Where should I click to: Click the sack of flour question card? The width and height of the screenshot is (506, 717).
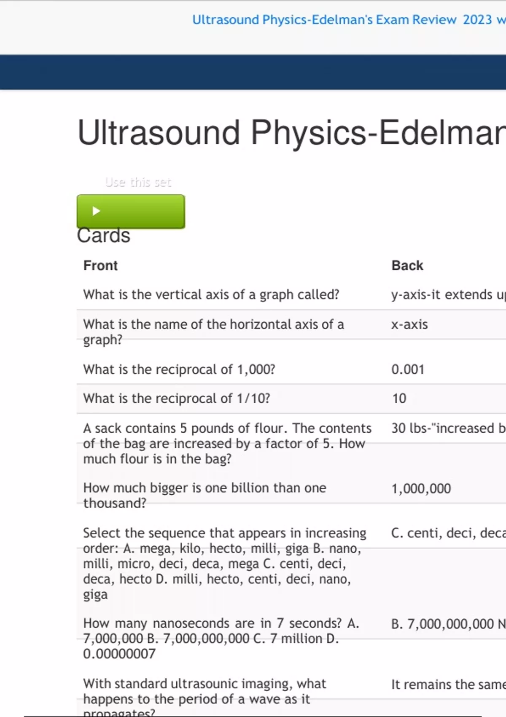tap(227, 443)
